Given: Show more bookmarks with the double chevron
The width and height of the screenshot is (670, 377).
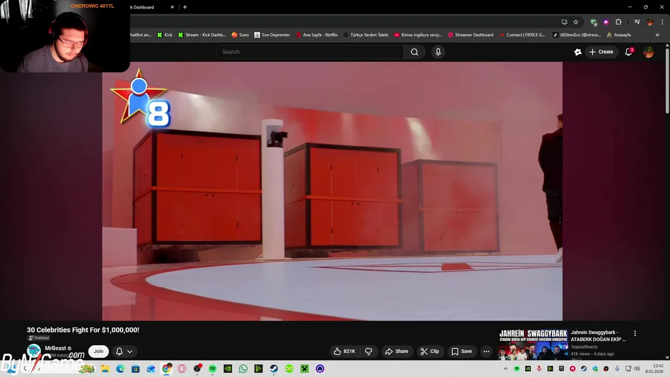Looking at the screenshot, I should [657, 35].
